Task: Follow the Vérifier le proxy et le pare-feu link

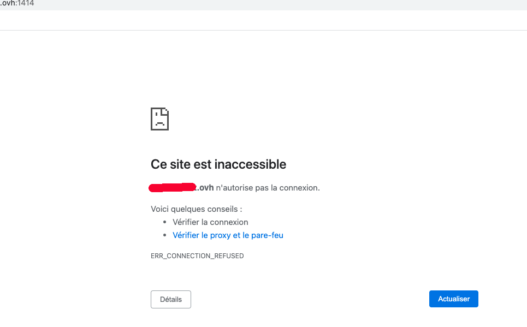Action: tap(228, 235)
